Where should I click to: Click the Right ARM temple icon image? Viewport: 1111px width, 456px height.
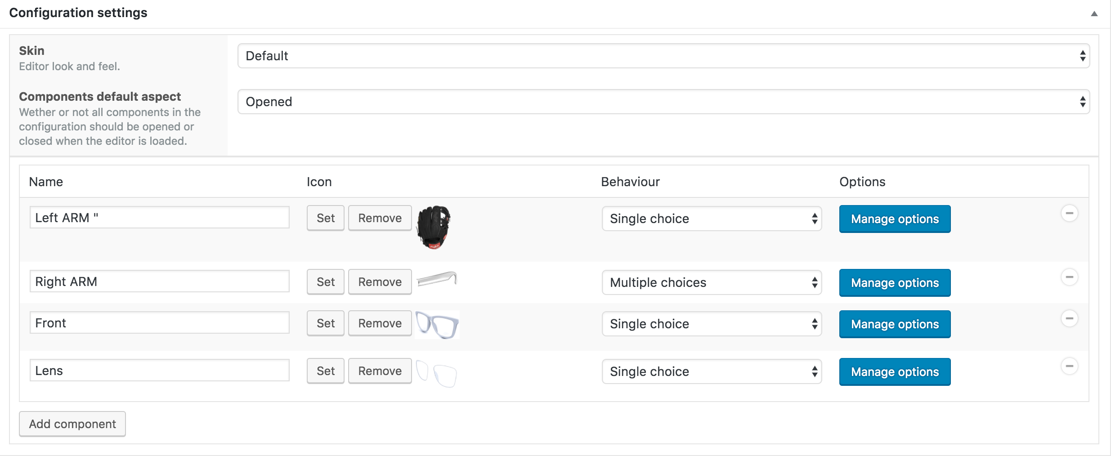437,279
